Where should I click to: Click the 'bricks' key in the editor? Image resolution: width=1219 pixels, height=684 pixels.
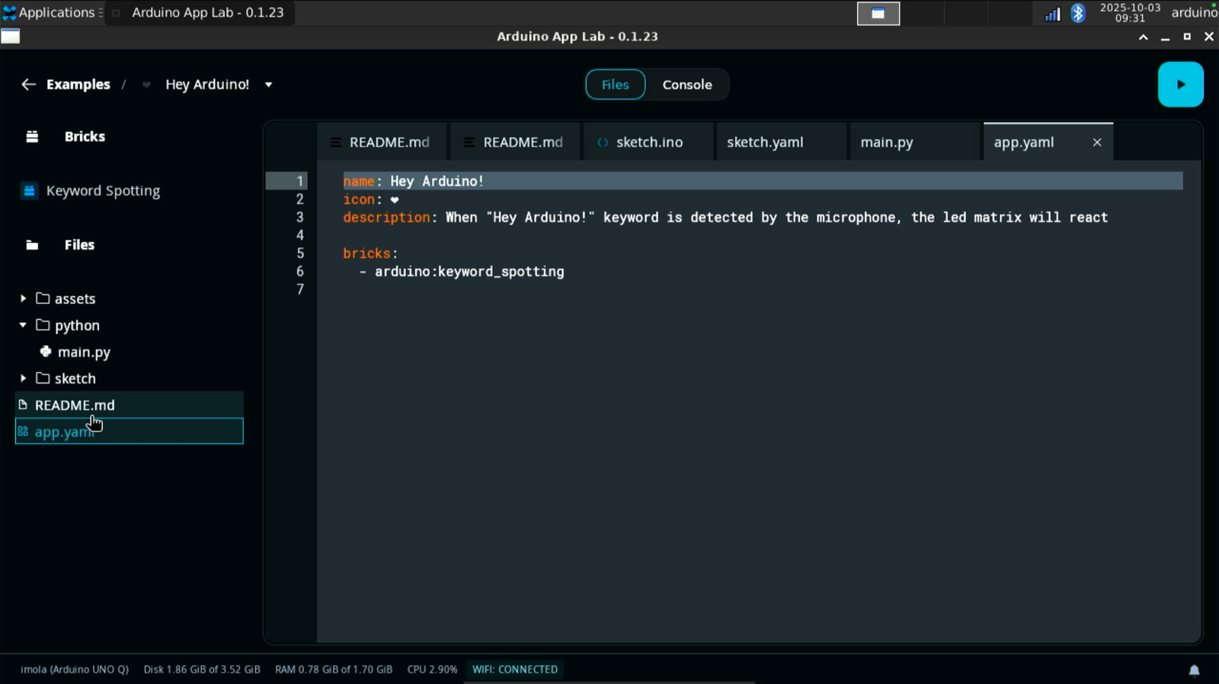(x=366, y=254)
